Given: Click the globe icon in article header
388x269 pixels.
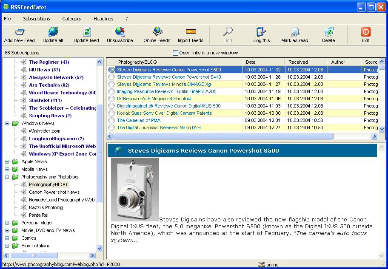Looking at the screenshot, I should (118, 150).
